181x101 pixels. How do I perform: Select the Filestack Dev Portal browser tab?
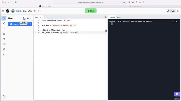pyautogui.click(x=136, y=6)
